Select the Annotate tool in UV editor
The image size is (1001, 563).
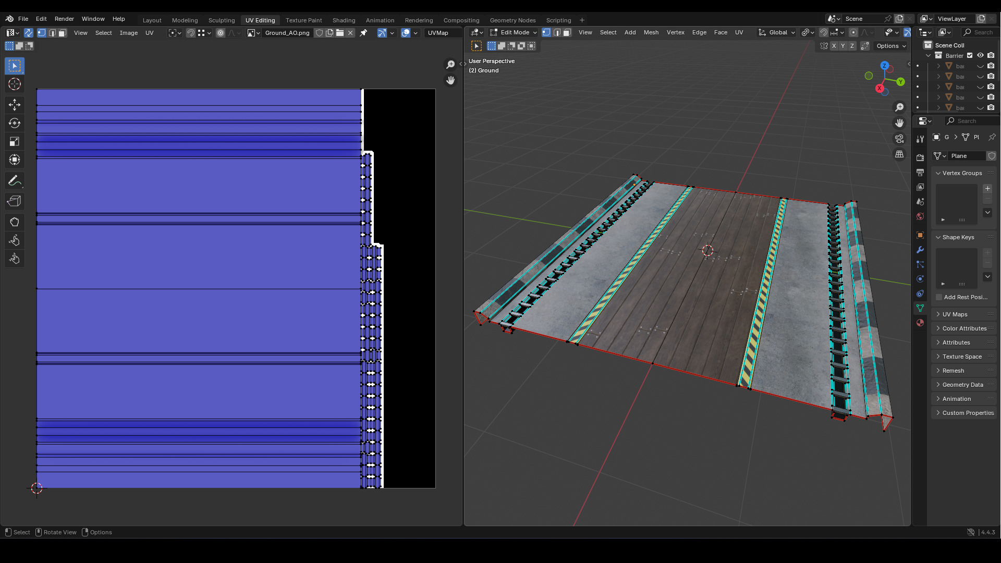15,181
